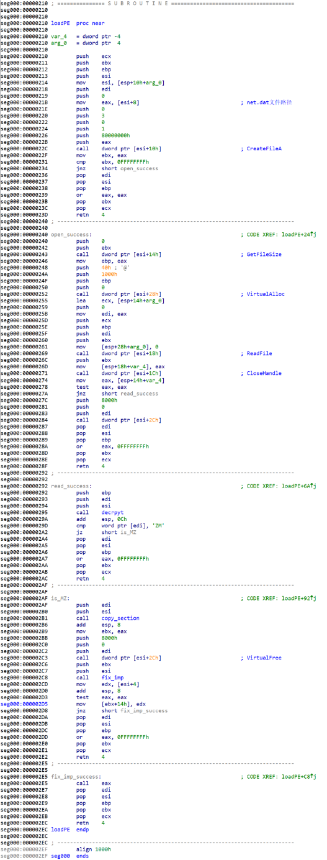The height and width of the screenshot is (860, 327).
Task: Open the 'call decrpyt' subroutine call
Action: tap(99, 512)
